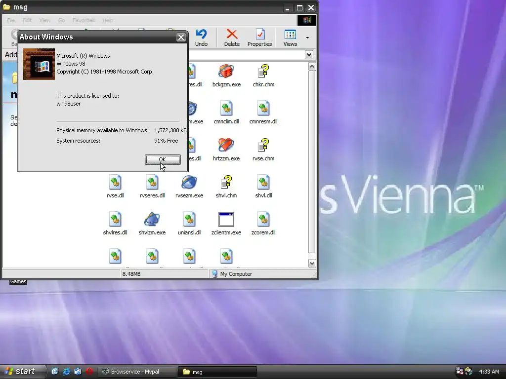The height and width of the screenshot is (379, 506).
Task: Click the Show Desktop quick launch icon
Action: [x=55, y=371]
